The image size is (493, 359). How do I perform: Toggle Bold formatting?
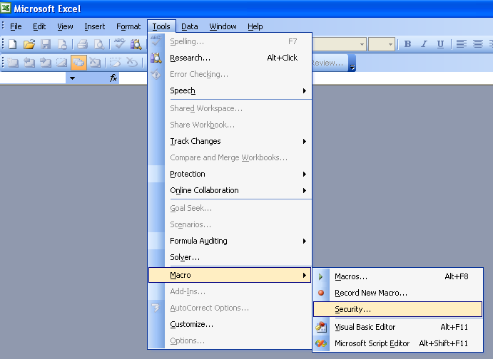pyautogui.click(x=408, y=44)
